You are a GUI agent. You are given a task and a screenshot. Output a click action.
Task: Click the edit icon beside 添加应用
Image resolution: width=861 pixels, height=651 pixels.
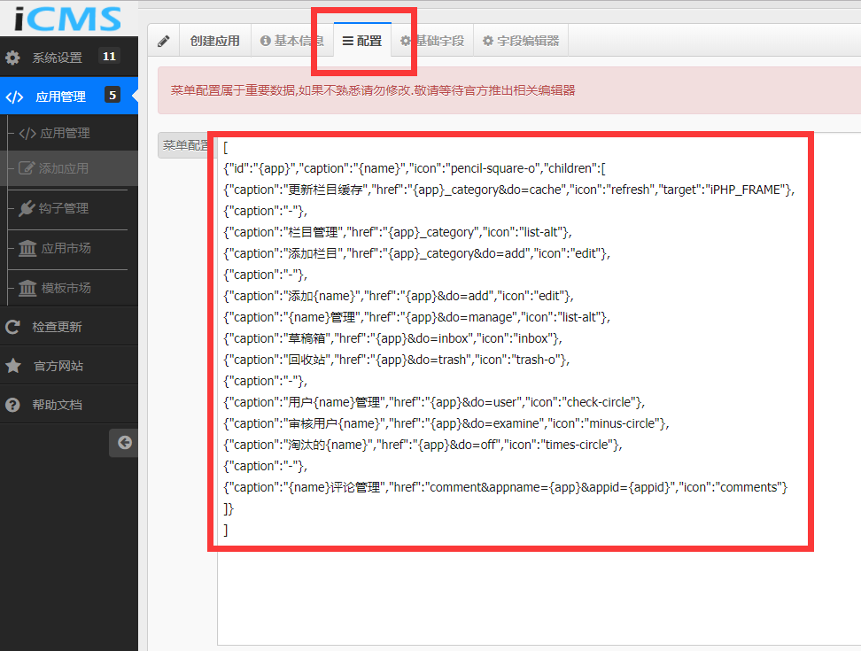pos(27,168)
